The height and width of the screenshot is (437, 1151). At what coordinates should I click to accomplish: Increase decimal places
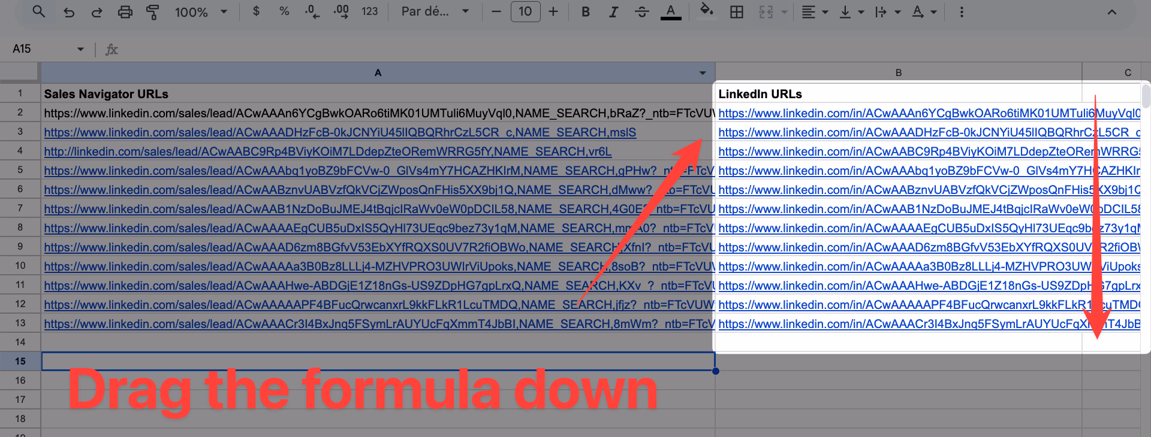pos(341,11)
